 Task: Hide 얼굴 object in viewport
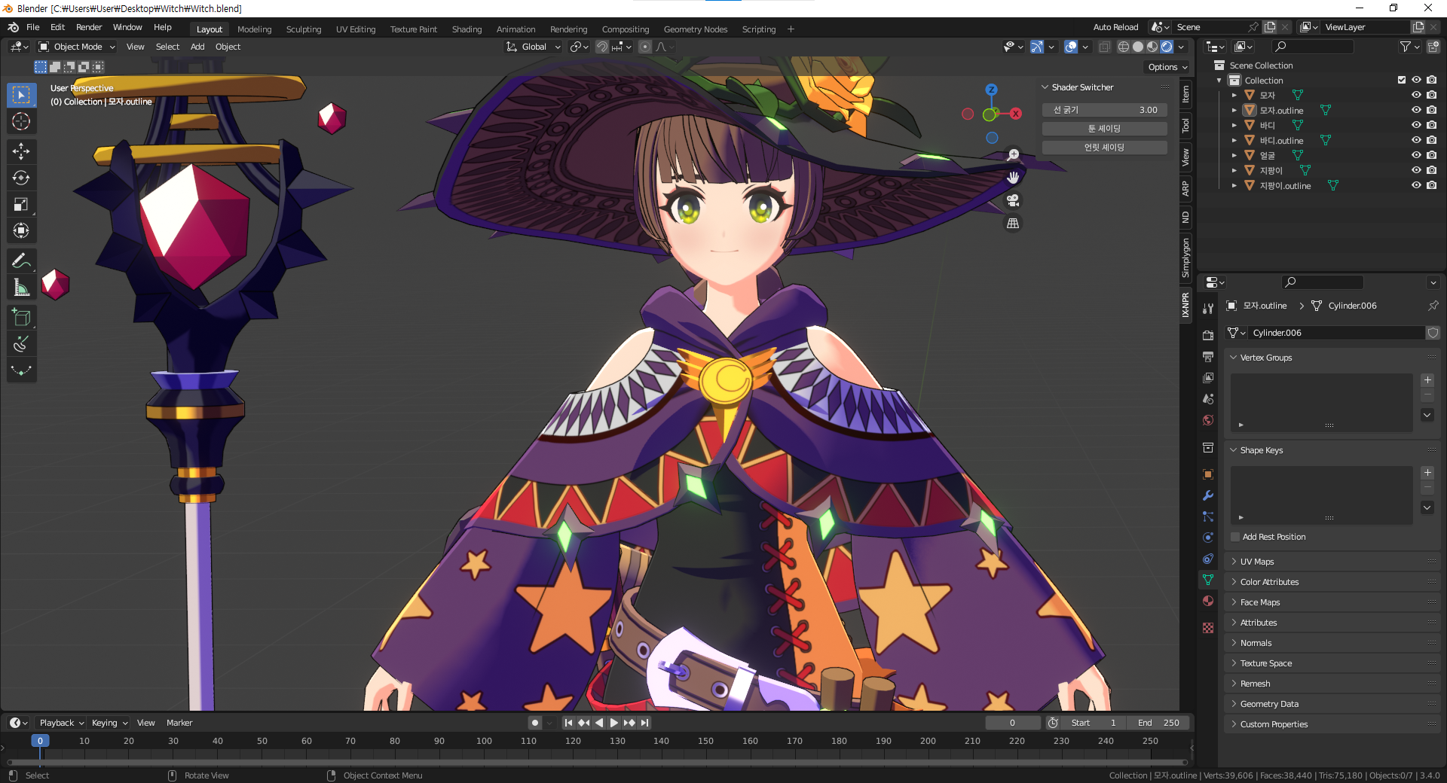coord(1416,155)
